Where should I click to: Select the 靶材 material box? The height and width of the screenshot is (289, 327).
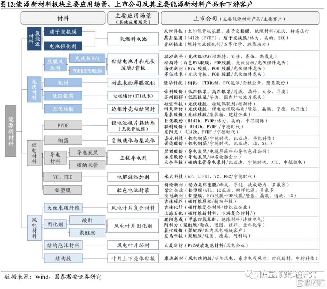pos(63,83)
